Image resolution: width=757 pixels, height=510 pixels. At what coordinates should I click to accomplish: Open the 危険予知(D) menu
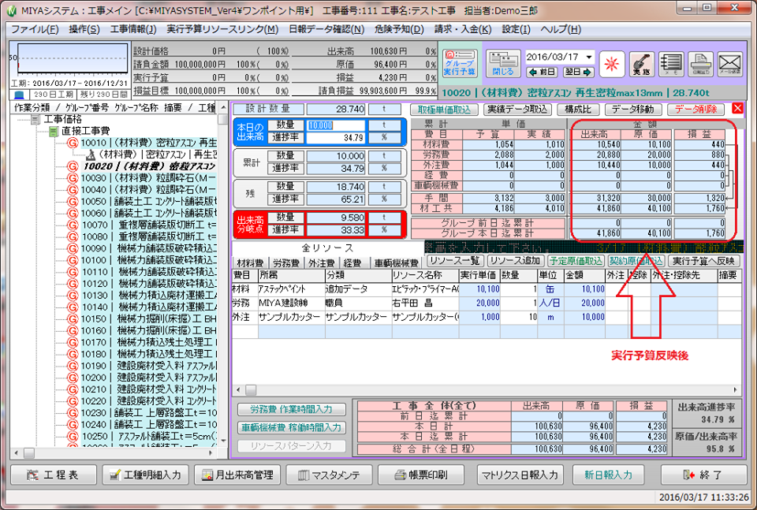tap(399, 29)
